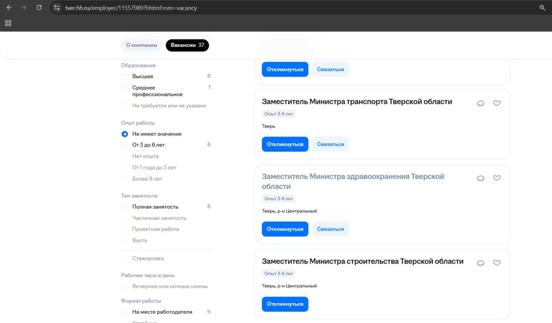Switch to the О компании tab
552x323 pixels.
(x=141, y=45)
